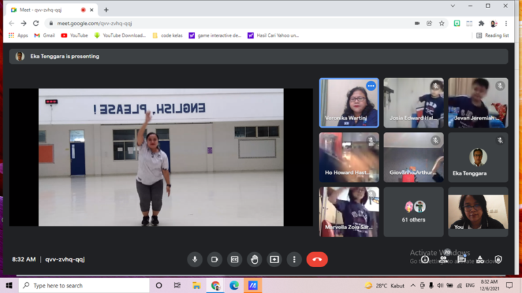Open Chrome's three-dot menu

tap(506, 23)
